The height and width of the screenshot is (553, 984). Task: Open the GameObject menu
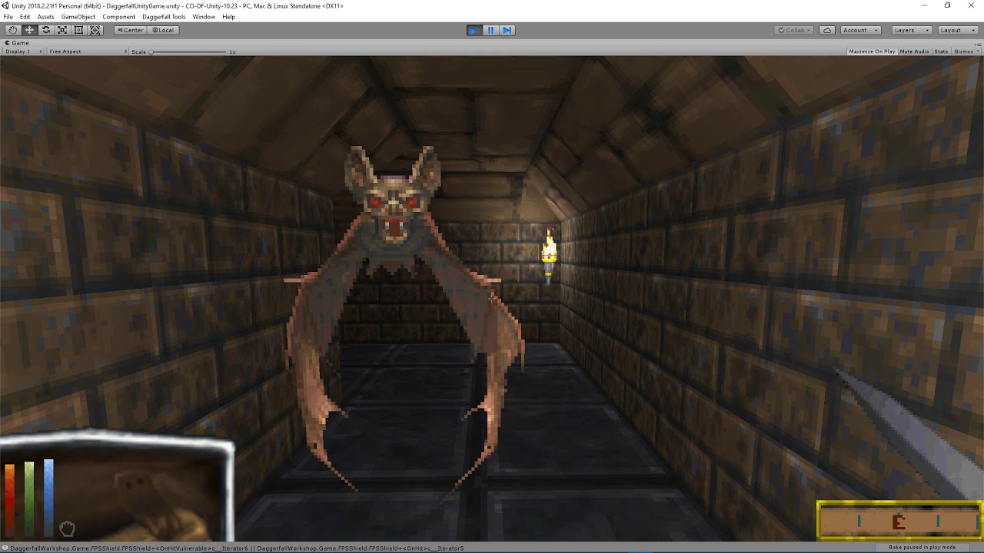(78, 17)
